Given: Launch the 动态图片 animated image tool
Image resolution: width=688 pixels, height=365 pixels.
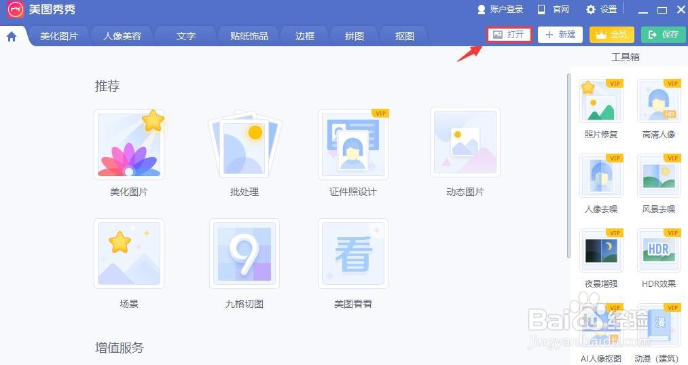Looking at the screenshot, I should pyautogui.click(x=465, y=142).
